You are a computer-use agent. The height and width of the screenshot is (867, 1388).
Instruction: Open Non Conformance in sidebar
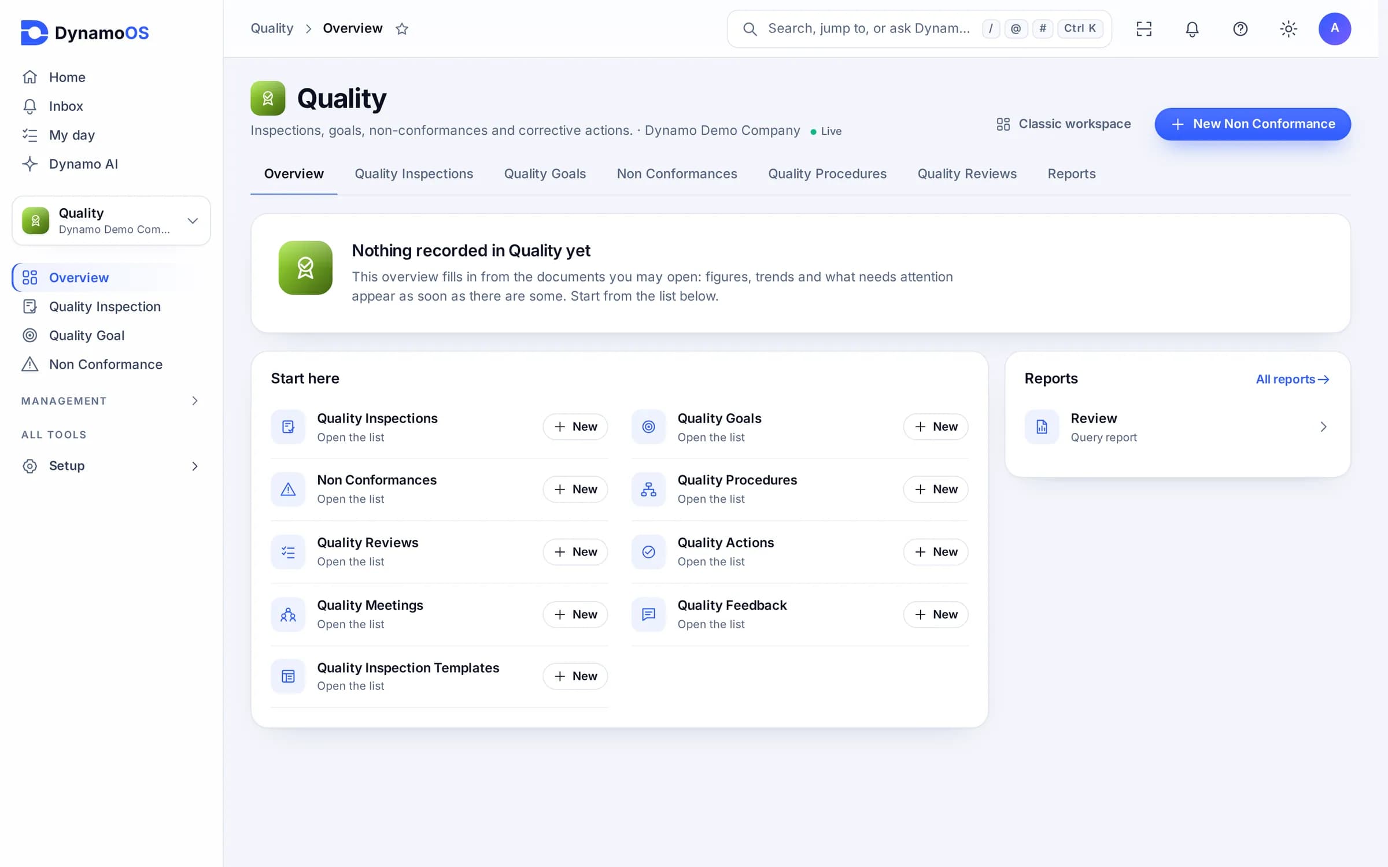[111, 364]
